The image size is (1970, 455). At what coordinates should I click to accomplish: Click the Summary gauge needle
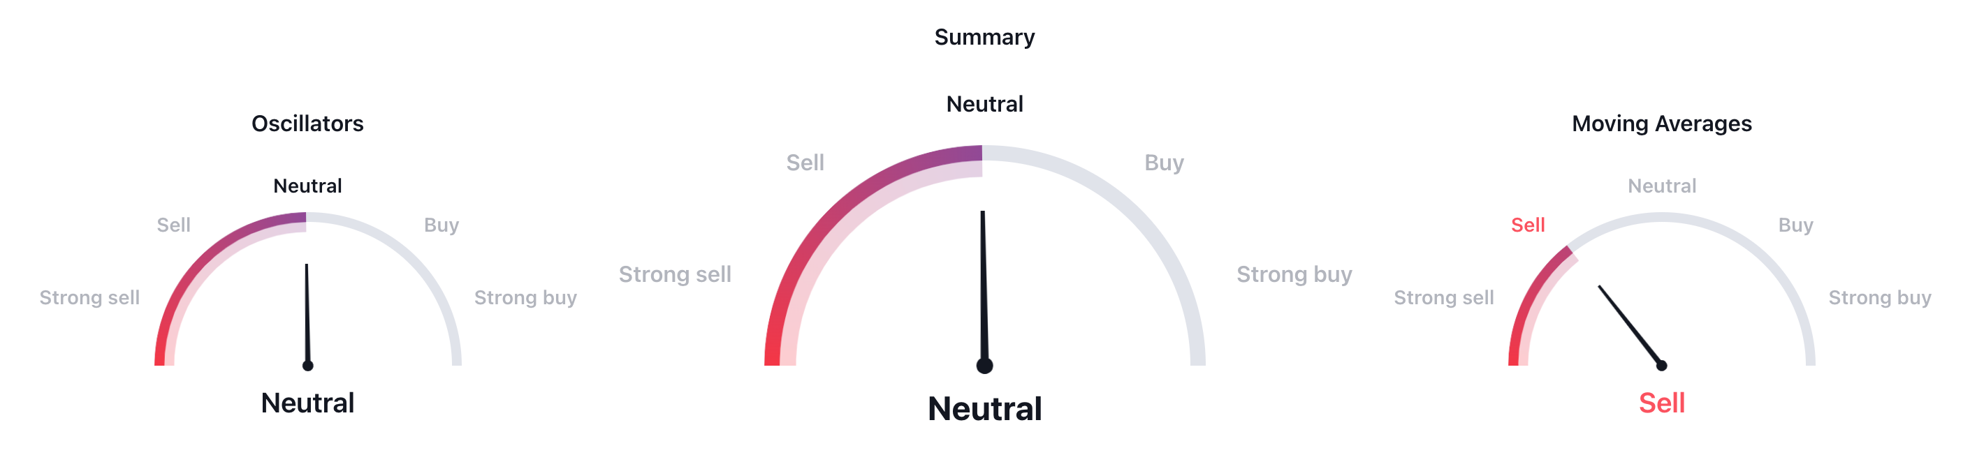pyautogui.click(x=984, y=289)
